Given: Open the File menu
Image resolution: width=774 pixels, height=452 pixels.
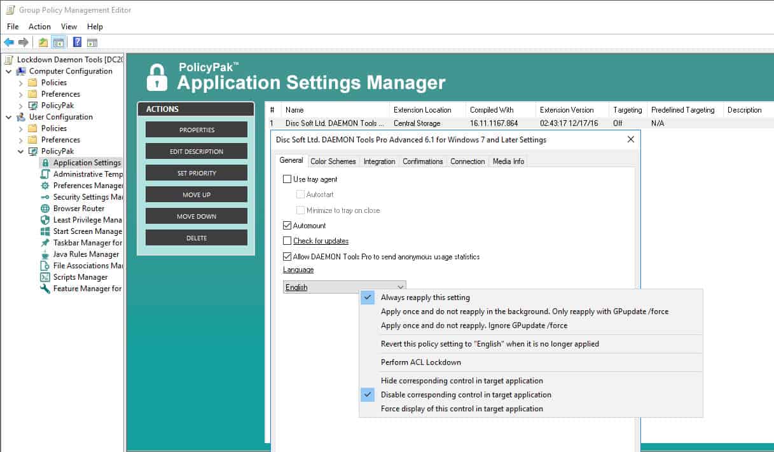Looking at the screenshot, I should (x=13, y=27).
